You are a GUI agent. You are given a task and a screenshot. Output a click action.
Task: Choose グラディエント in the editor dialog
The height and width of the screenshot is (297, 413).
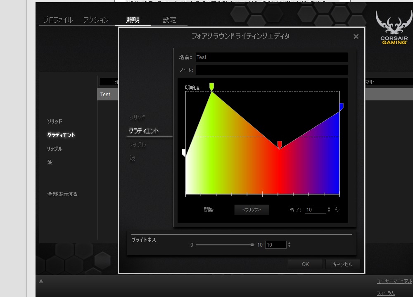point(144,131)
